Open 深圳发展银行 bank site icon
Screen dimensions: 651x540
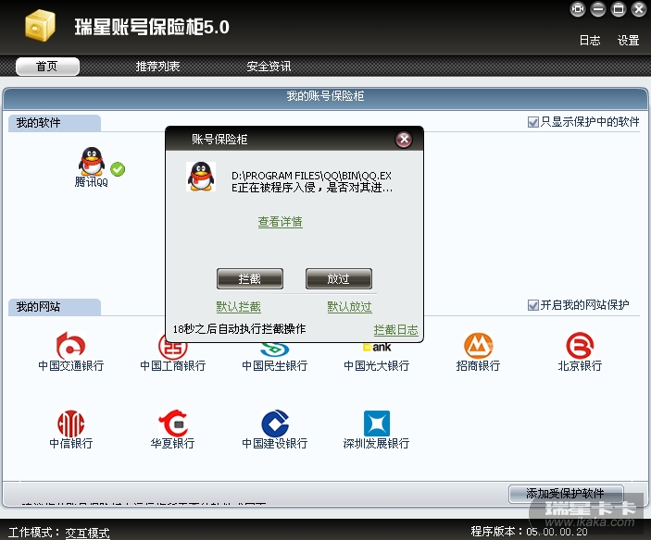[x=377, y=423]
